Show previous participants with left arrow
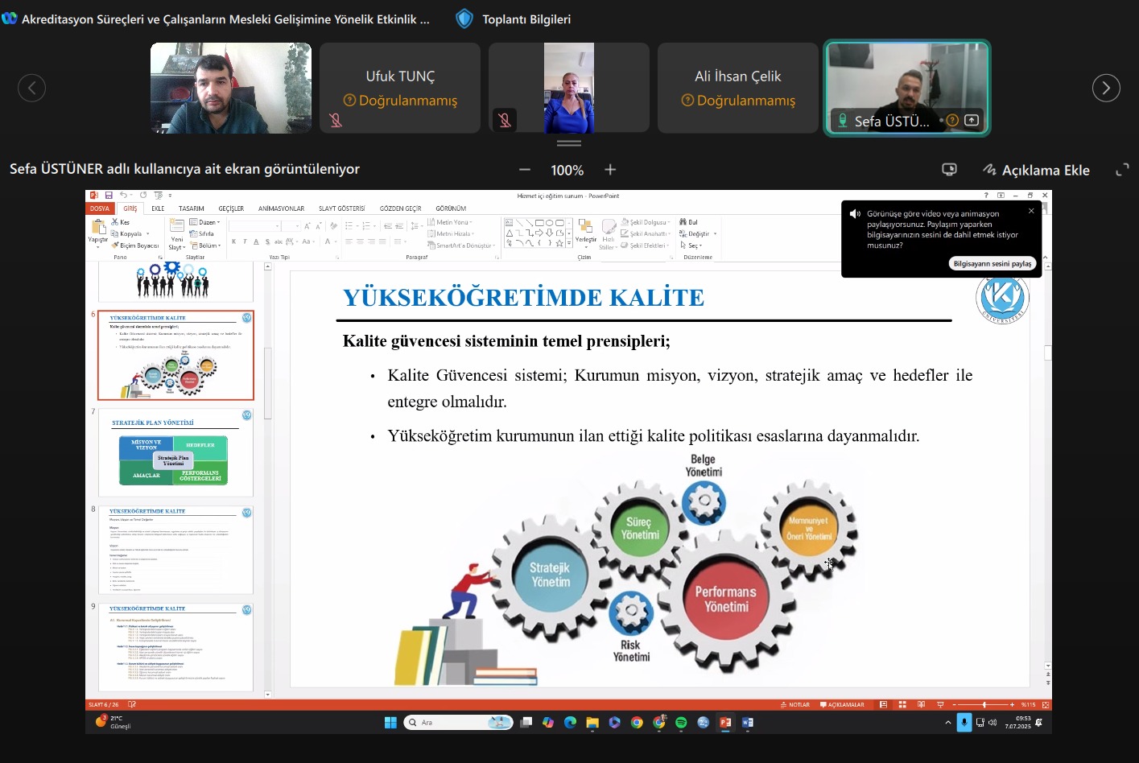The height and width of the screenshot is (763, 1139). [x=31, y=88]
